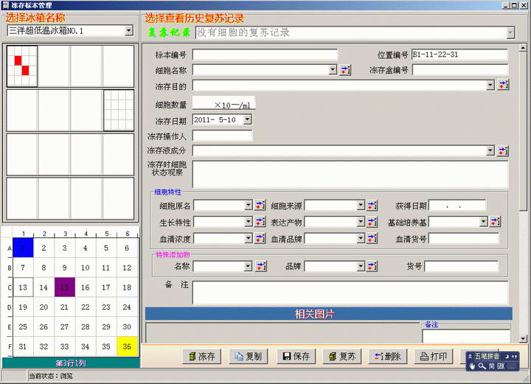Click add-item icon beside 细胞来源 dropdown
This screenshot has height=384, width=531.
pyautogui.click(x=372, y=205)
